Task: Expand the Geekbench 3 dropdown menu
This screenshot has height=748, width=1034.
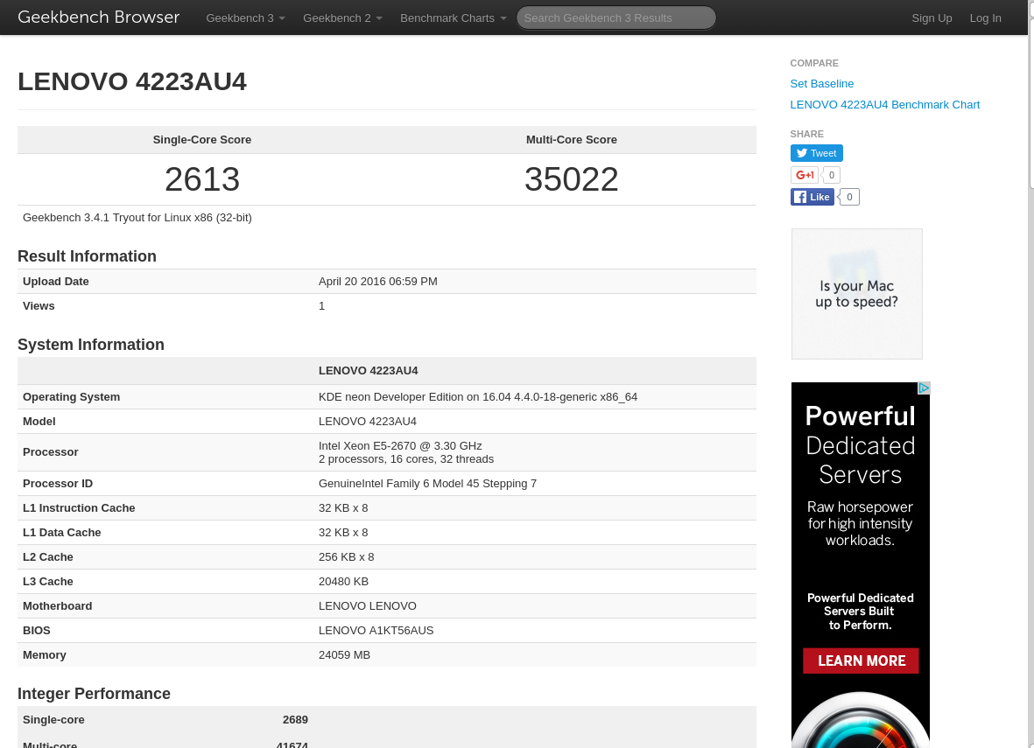Action: 245,17
